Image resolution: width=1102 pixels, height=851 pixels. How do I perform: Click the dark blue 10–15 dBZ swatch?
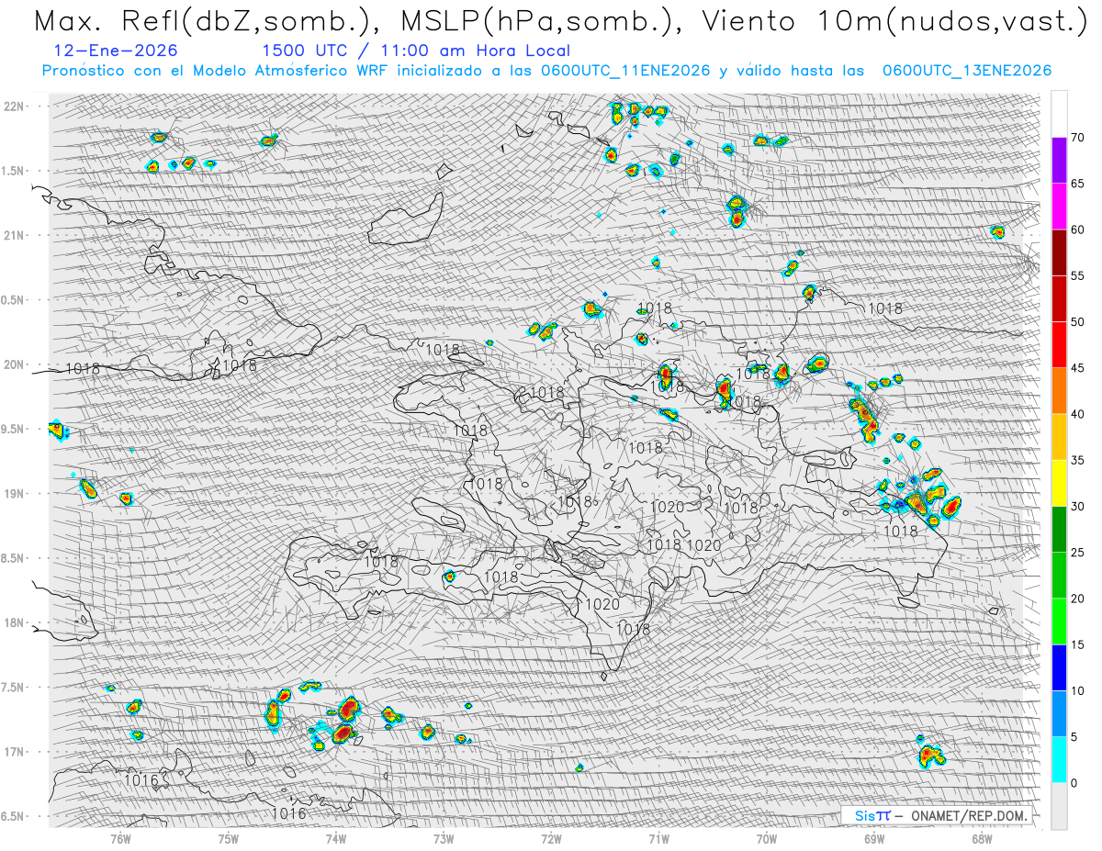coord(1059,667)
